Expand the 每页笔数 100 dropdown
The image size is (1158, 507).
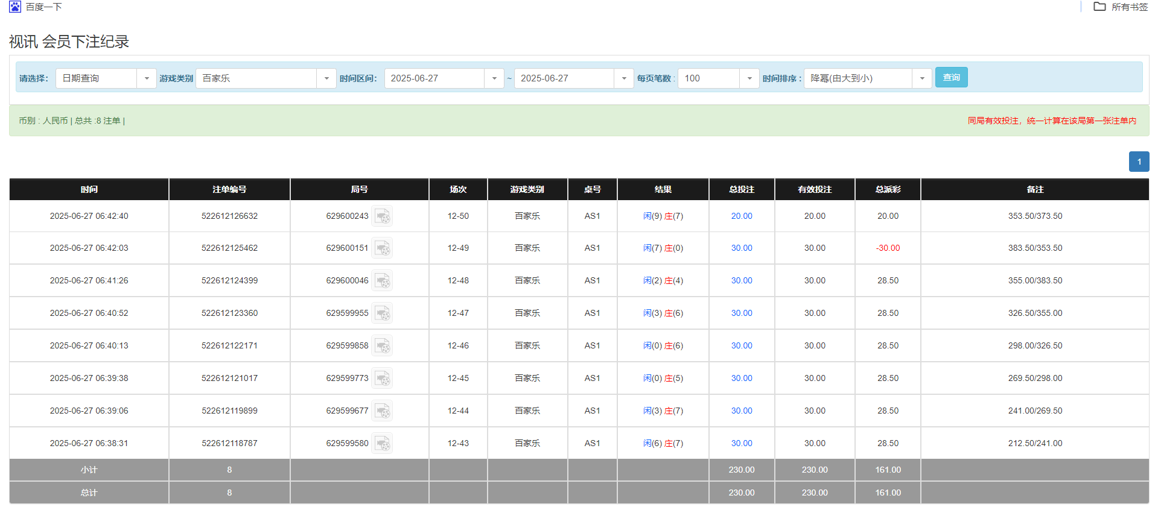click(749, 78)
